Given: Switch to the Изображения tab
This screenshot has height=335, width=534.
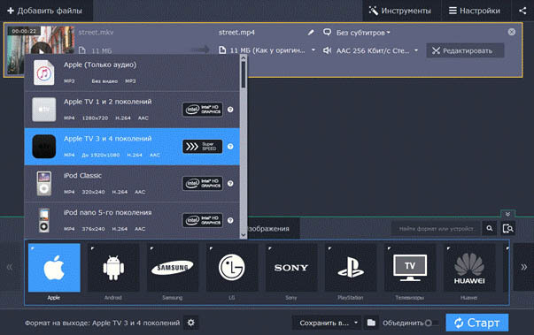Looking at the screenshot, I should (273, 229).
